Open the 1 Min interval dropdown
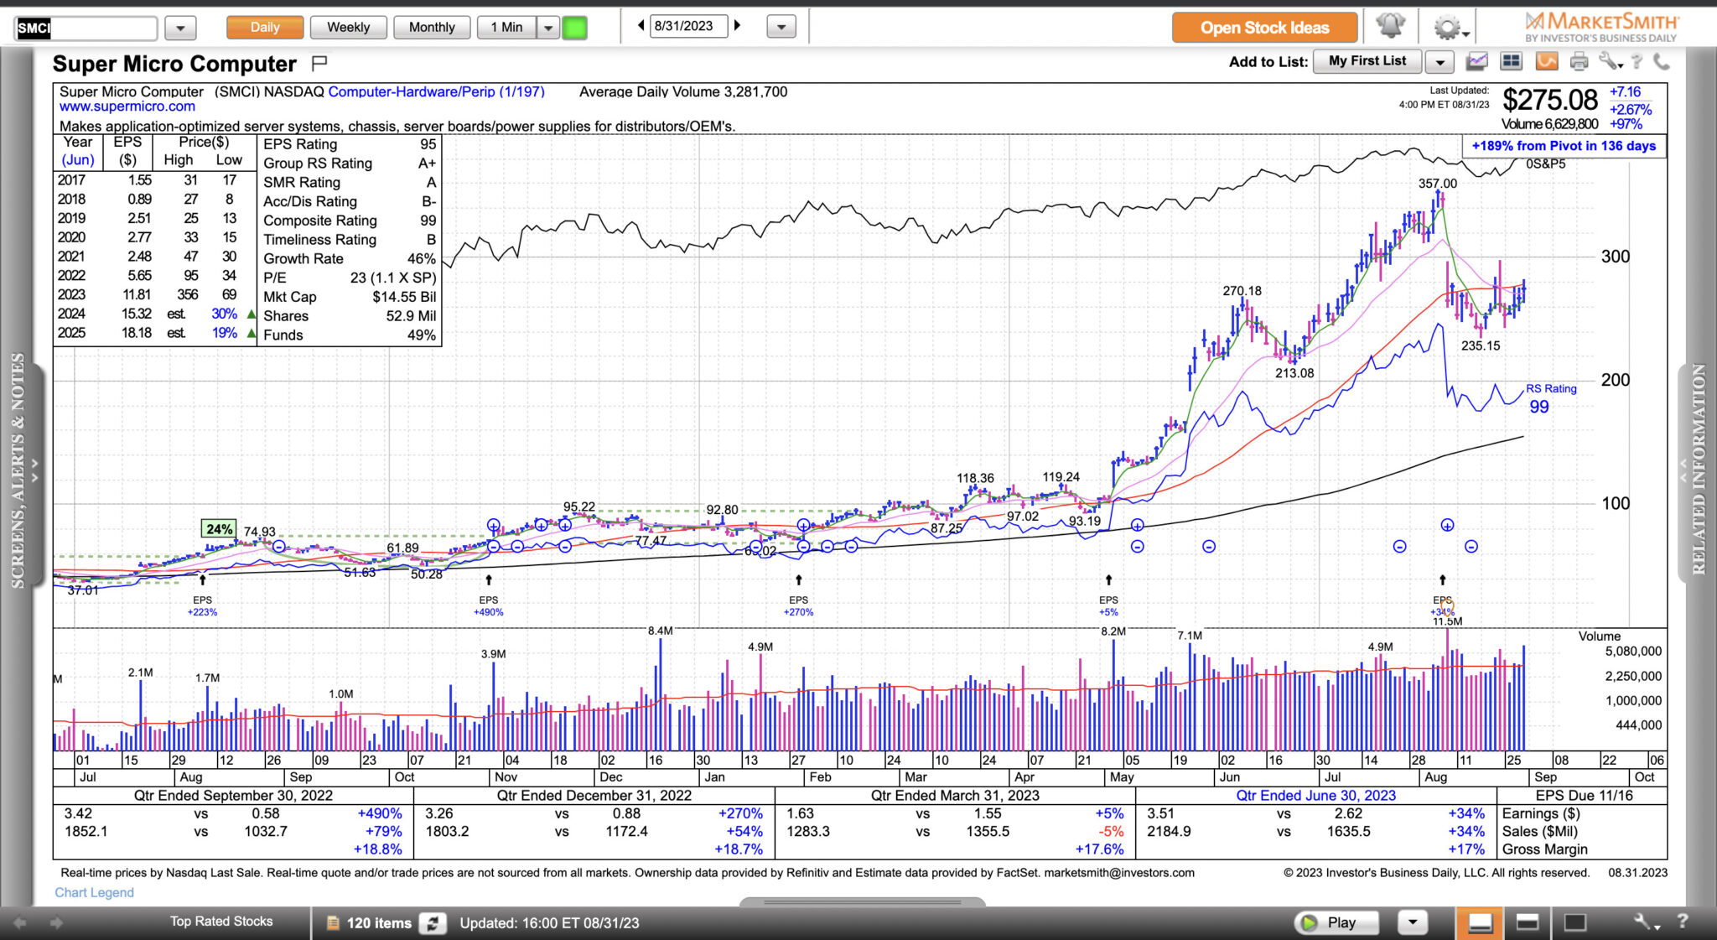Screen dimensions: 1717x940 click(548, 28)
